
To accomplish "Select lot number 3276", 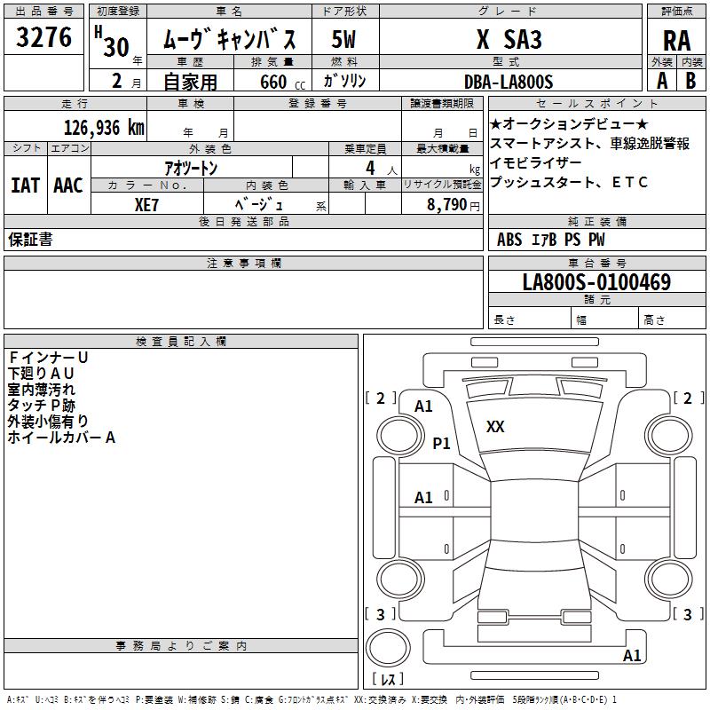I will coord(43,36).
